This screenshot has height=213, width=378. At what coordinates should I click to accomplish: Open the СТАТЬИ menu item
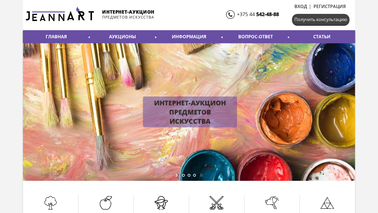coord(322,37)
